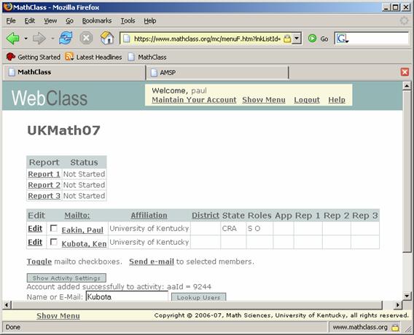The height and width of the screenshot is (335, 414).
Task: Select the MathClass tab
Action: point(74,72)
